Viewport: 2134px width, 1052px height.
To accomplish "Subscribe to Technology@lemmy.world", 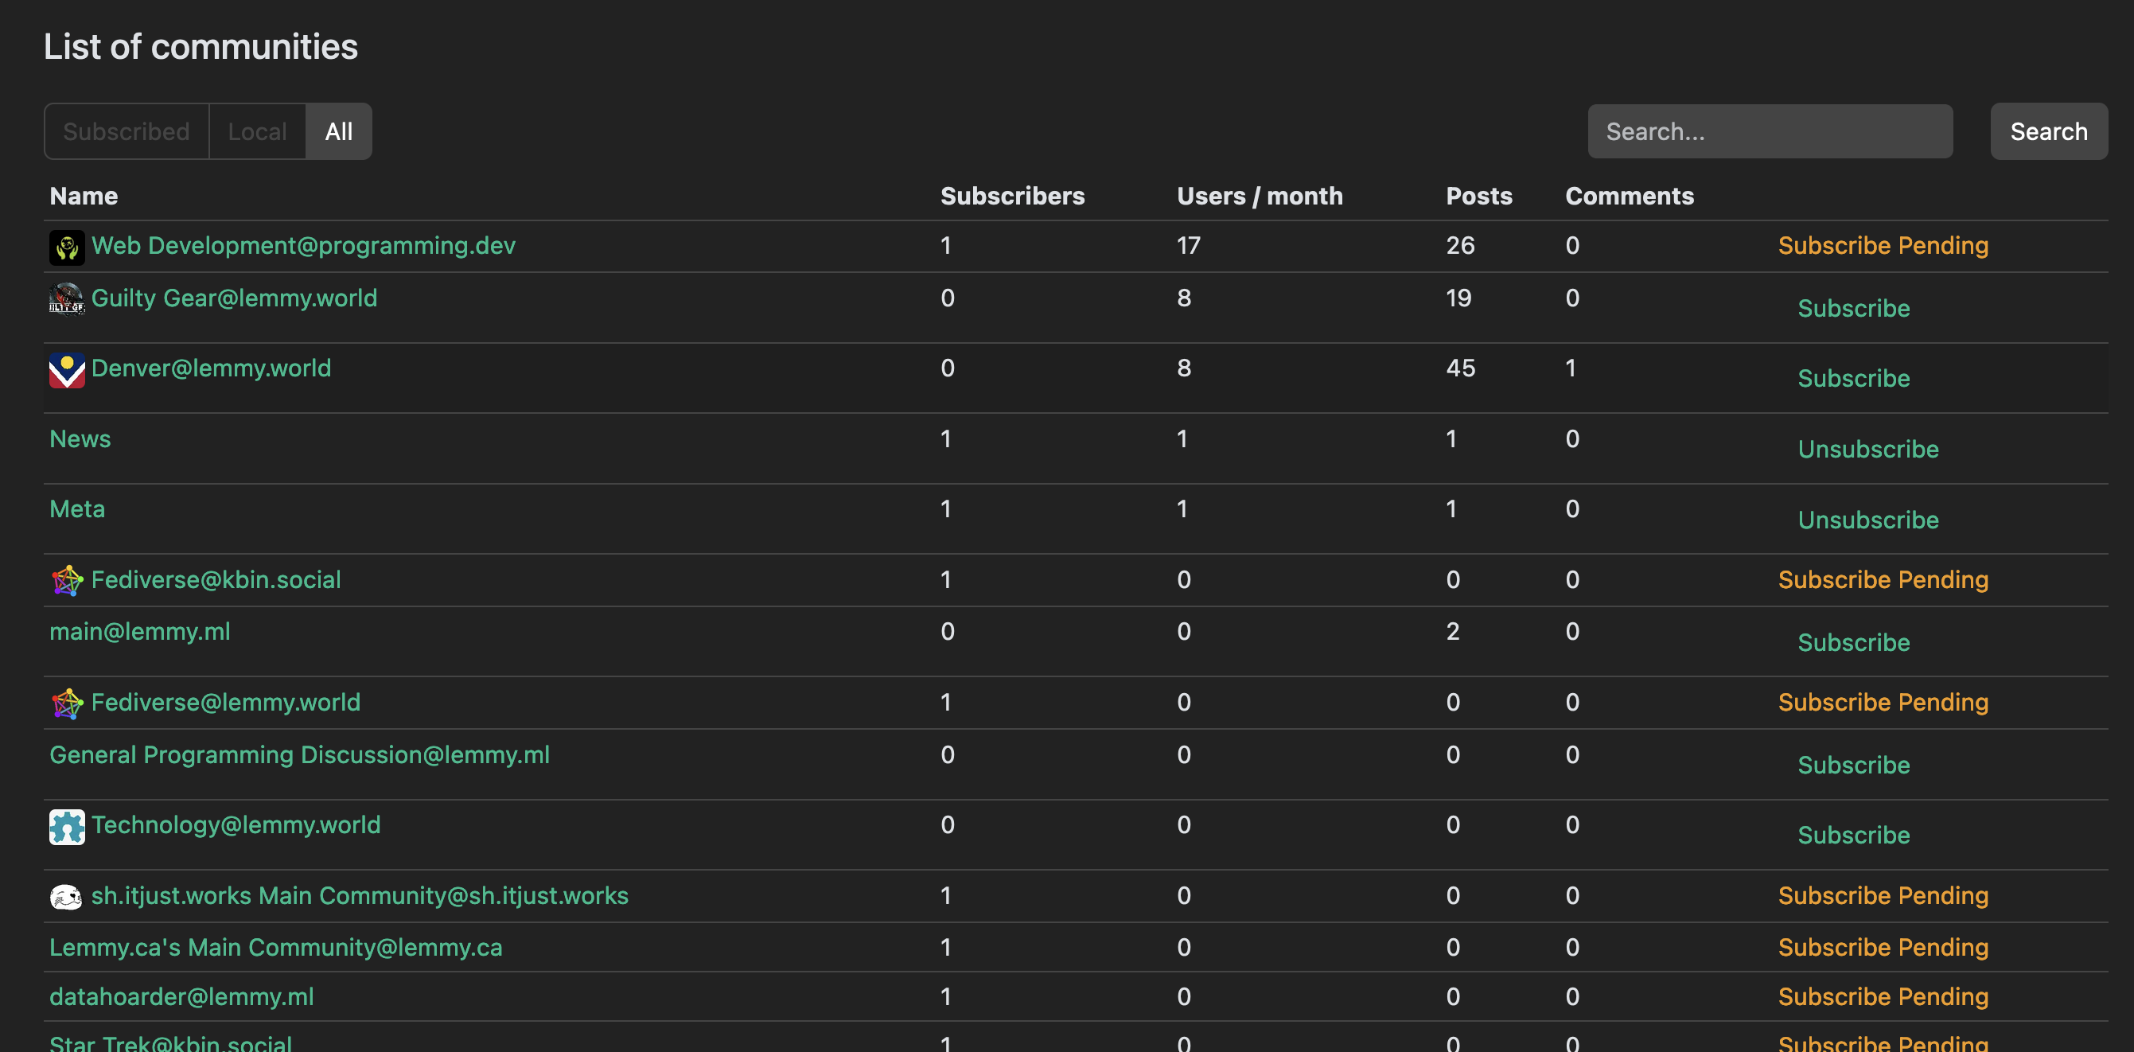I will coord(1854,835).
